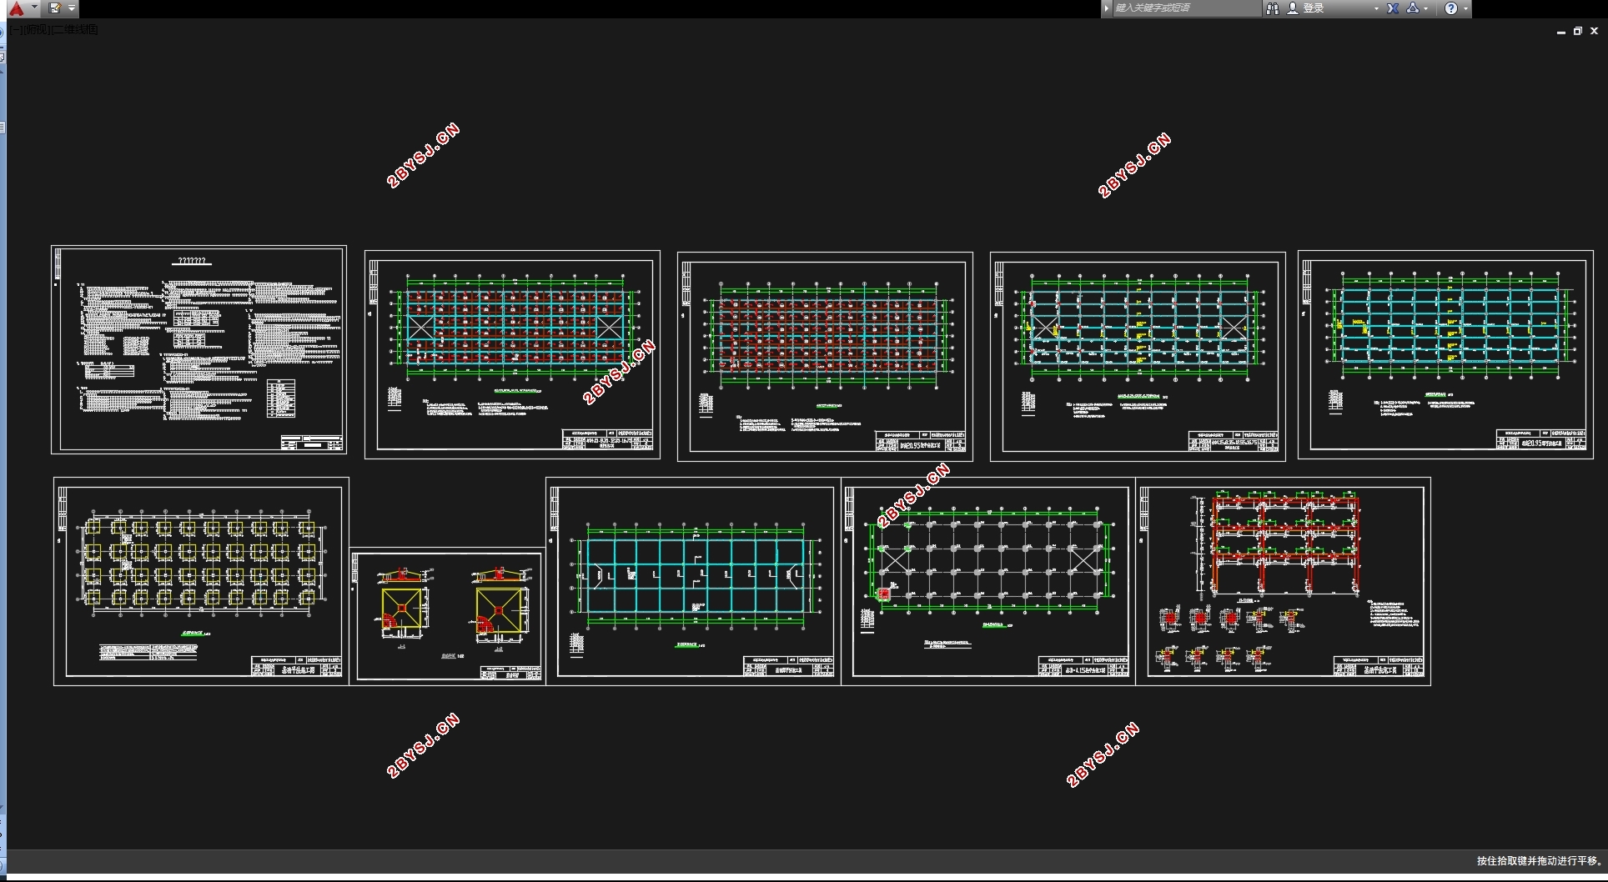Screen dimensions: 1608x882
Task: Select the text-only design notes sheet
Action: point(198,349)
